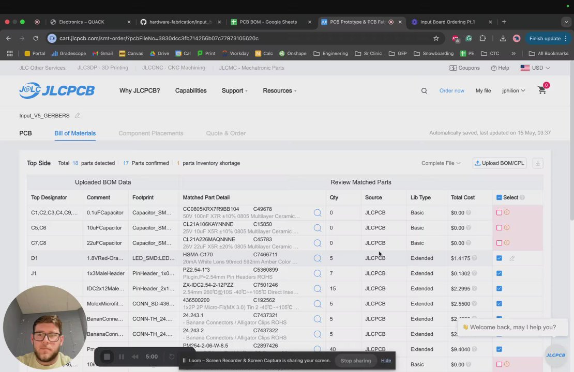Click edit pencil icon in D1 row

[x=512, y=258]
